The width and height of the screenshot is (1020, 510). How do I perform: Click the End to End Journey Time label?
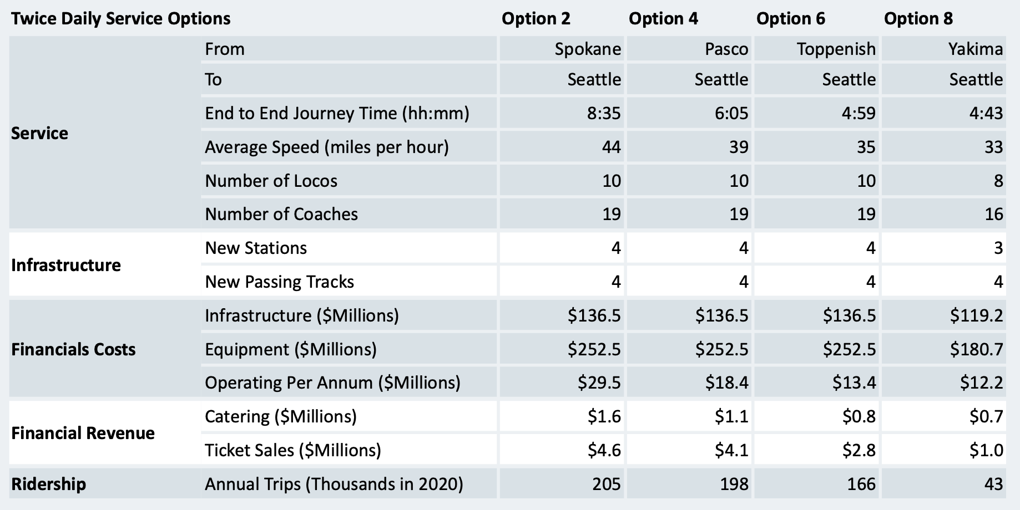click(337, 114)
